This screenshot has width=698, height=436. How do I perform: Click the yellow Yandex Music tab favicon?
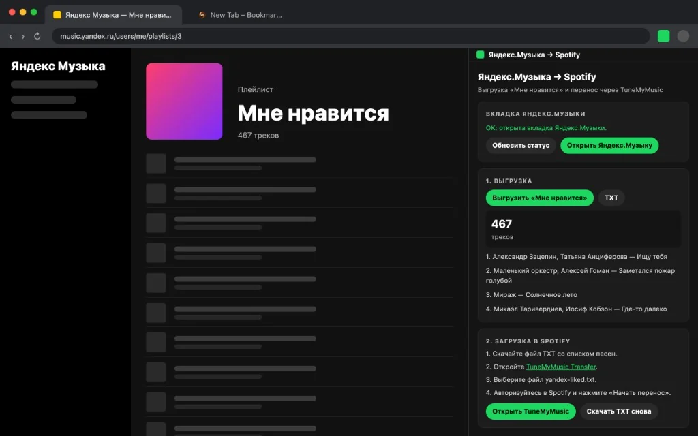pyautogui.click(x=57, y=15)
